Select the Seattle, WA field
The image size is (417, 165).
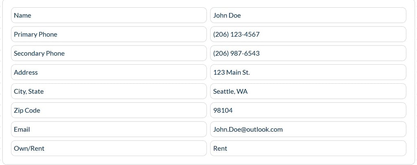308,91
